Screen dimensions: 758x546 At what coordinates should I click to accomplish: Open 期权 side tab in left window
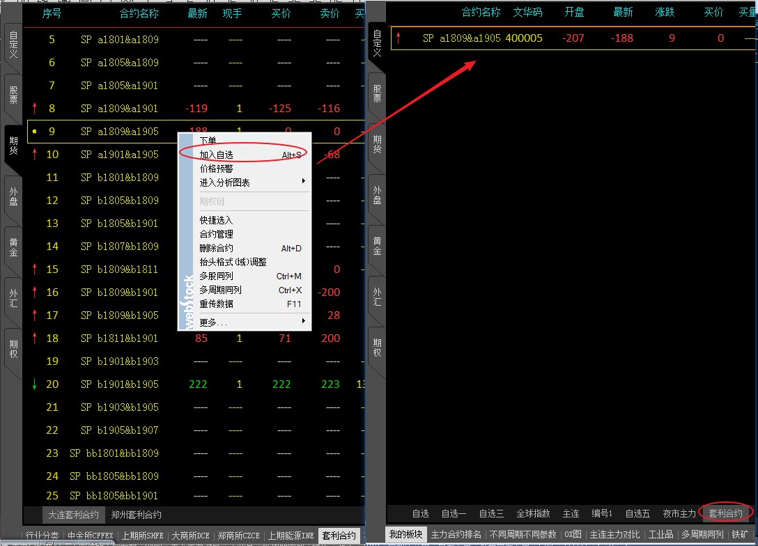[x=13, y=349]
